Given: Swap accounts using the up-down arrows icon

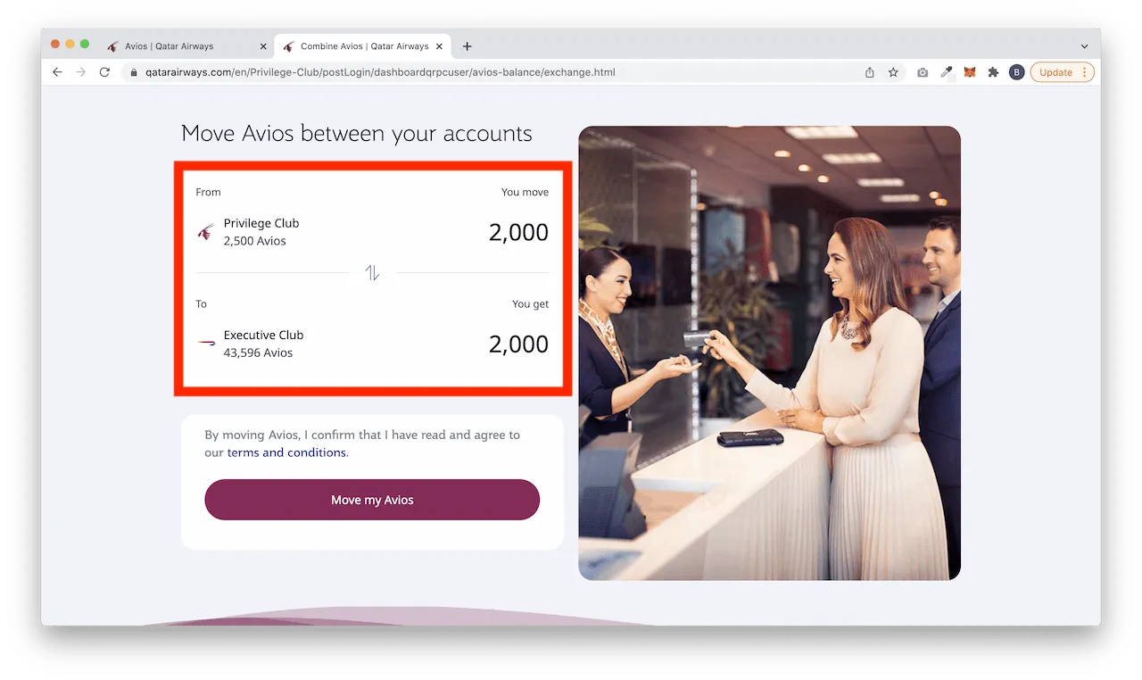Looking at the screenshot, I should click(x=372, y=273).
